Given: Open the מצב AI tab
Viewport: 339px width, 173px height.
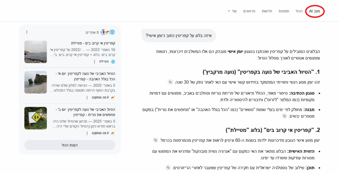Looking at the screenshot, I should coord(315,11).
